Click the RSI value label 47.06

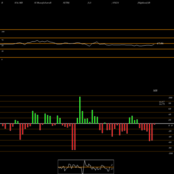coord(160,43)
